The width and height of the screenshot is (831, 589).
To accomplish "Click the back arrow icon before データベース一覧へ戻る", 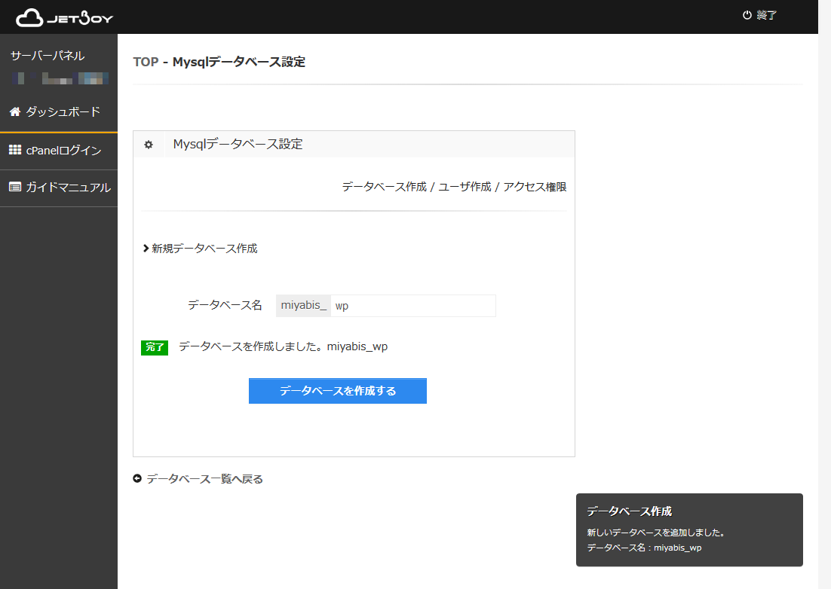I will (137, 478).
